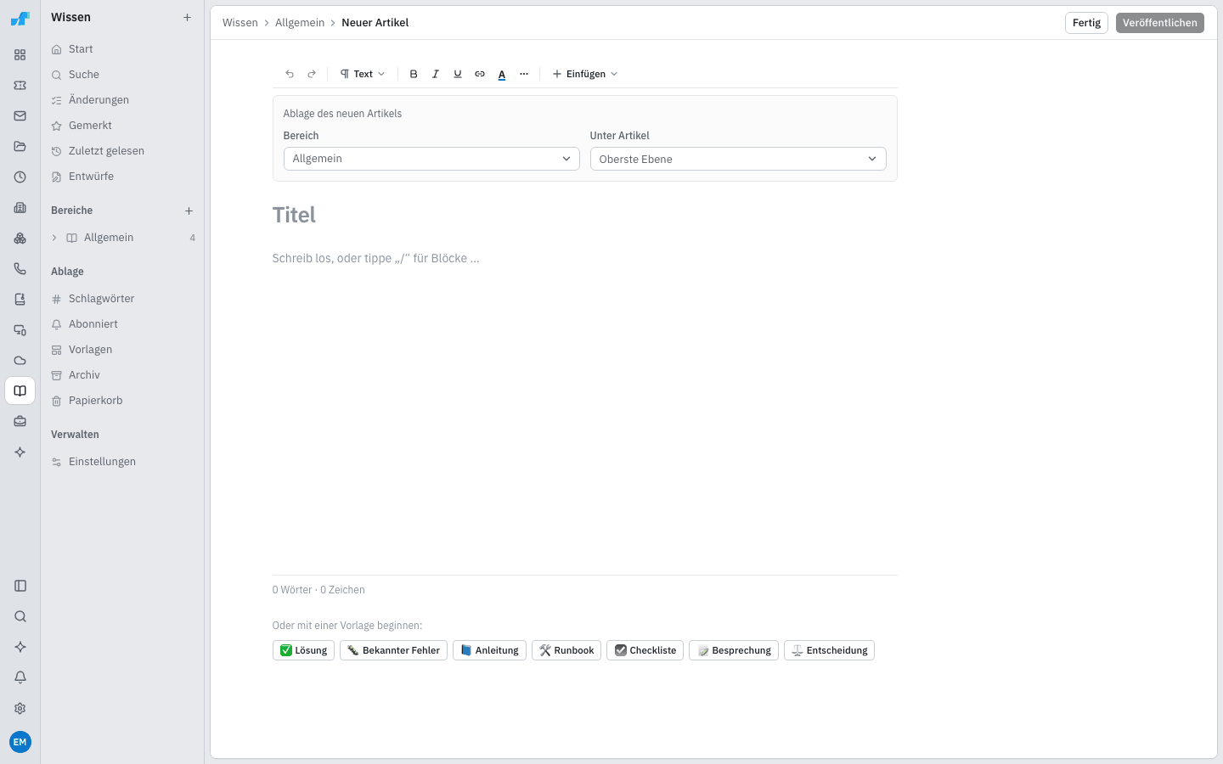The height and width of the screenshot is (764, 1223).
Task: Choose the Entscheidung template
Action: pos(829,650)
